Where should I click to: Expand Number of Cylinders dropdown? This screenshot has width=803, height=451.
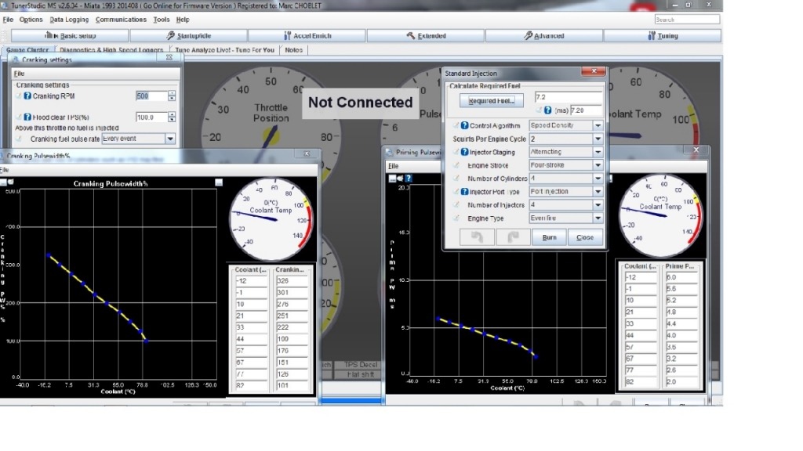[x=598, y=179]
